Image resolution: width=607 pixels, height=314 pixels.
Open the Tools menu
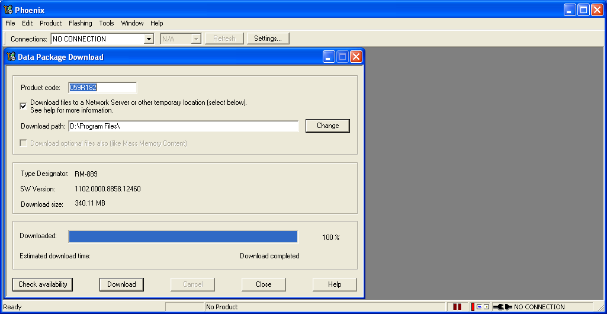107,23
